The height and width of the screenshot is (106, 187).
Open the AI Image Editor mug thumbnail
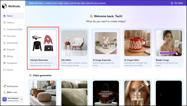(137, 43)
